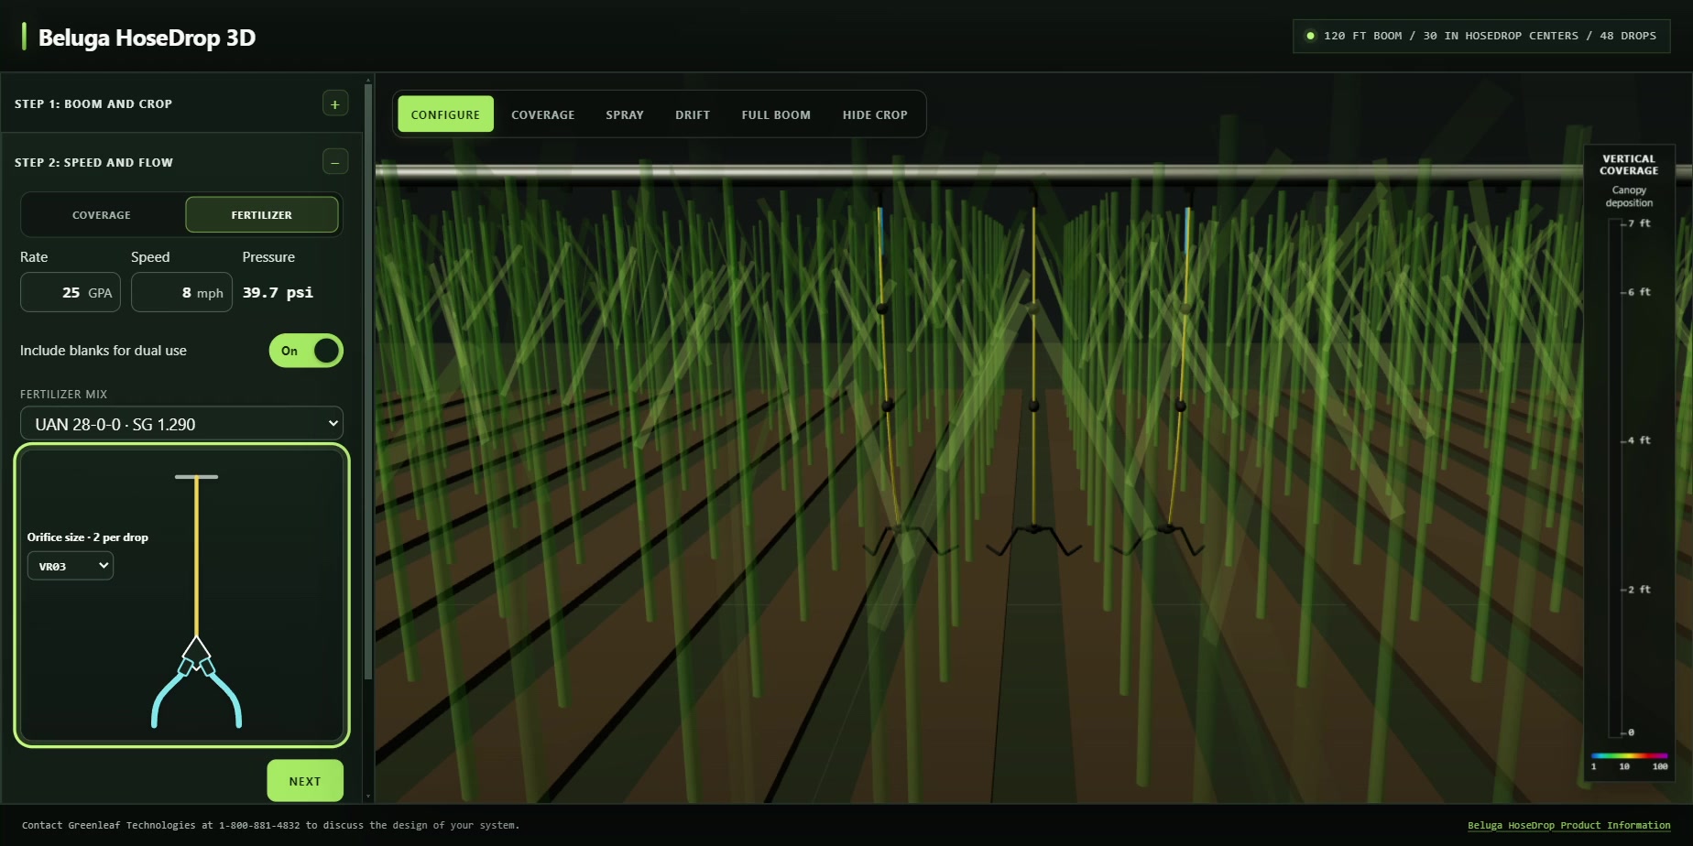
Task: Switch to Spray view
Action: 625,114
